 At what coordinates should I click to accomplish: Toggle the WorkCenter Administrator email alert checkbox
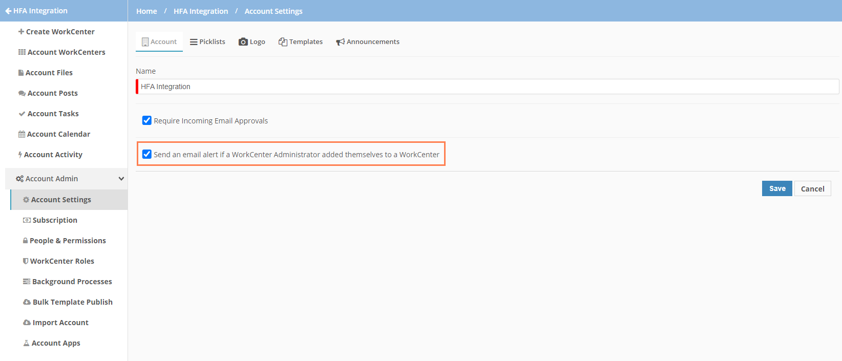[147, 154]
